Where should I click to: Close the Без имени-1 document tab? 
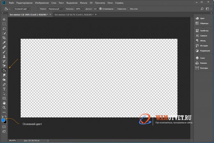click(x=50, y=14)
